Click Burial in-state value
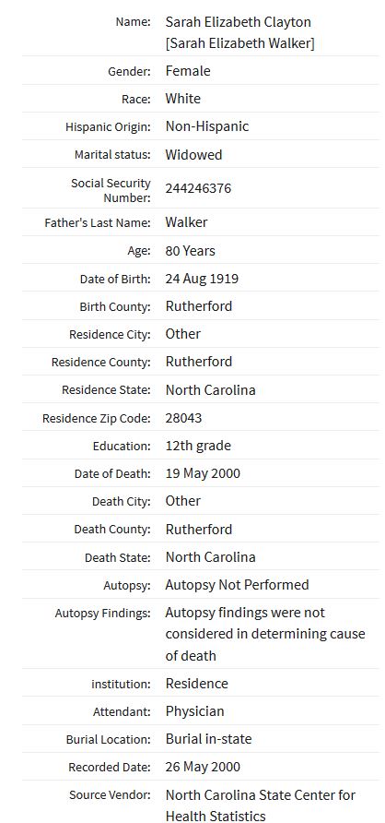The height and width of the screenshot is (823, 385). click(x=208, y=739)
